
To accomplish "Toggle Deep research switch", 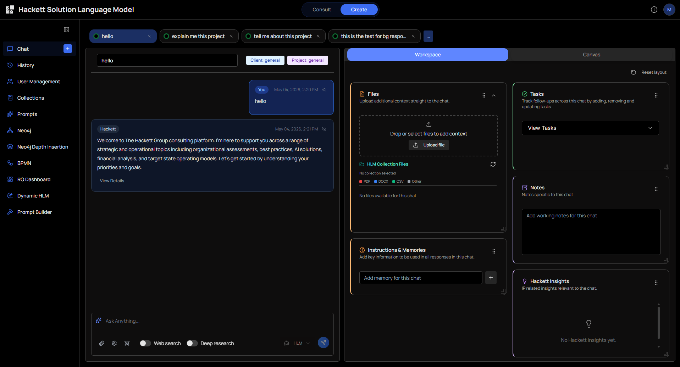I will click(x=192, y=343).
